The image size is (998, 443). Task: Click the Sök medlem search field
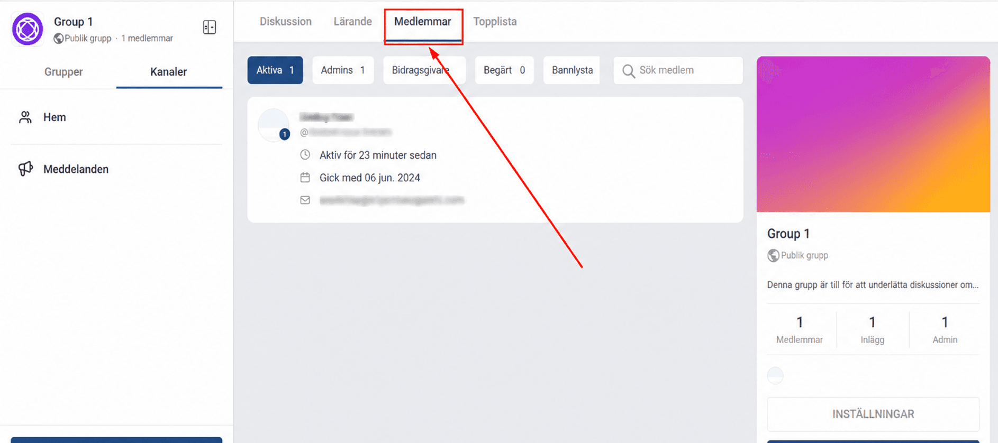coord(678,70)
